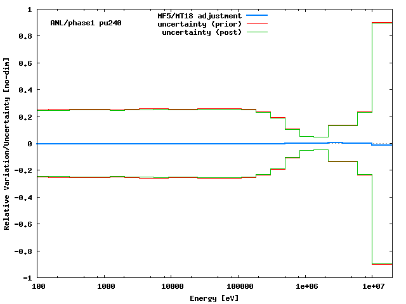Click the -1 y-axis tick label

pyautogui.click(x=28, y=277)
